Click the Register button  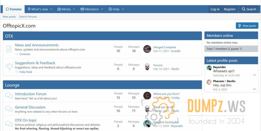[x=230, y=9]
